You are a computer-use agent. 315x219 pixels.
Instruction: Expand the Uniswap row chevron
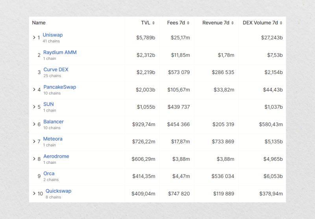coord(34,37)
